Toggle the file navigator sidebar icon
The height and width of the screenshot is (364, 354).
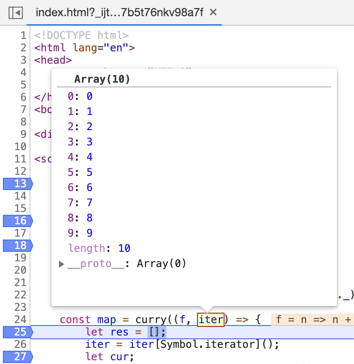(16, 12)
